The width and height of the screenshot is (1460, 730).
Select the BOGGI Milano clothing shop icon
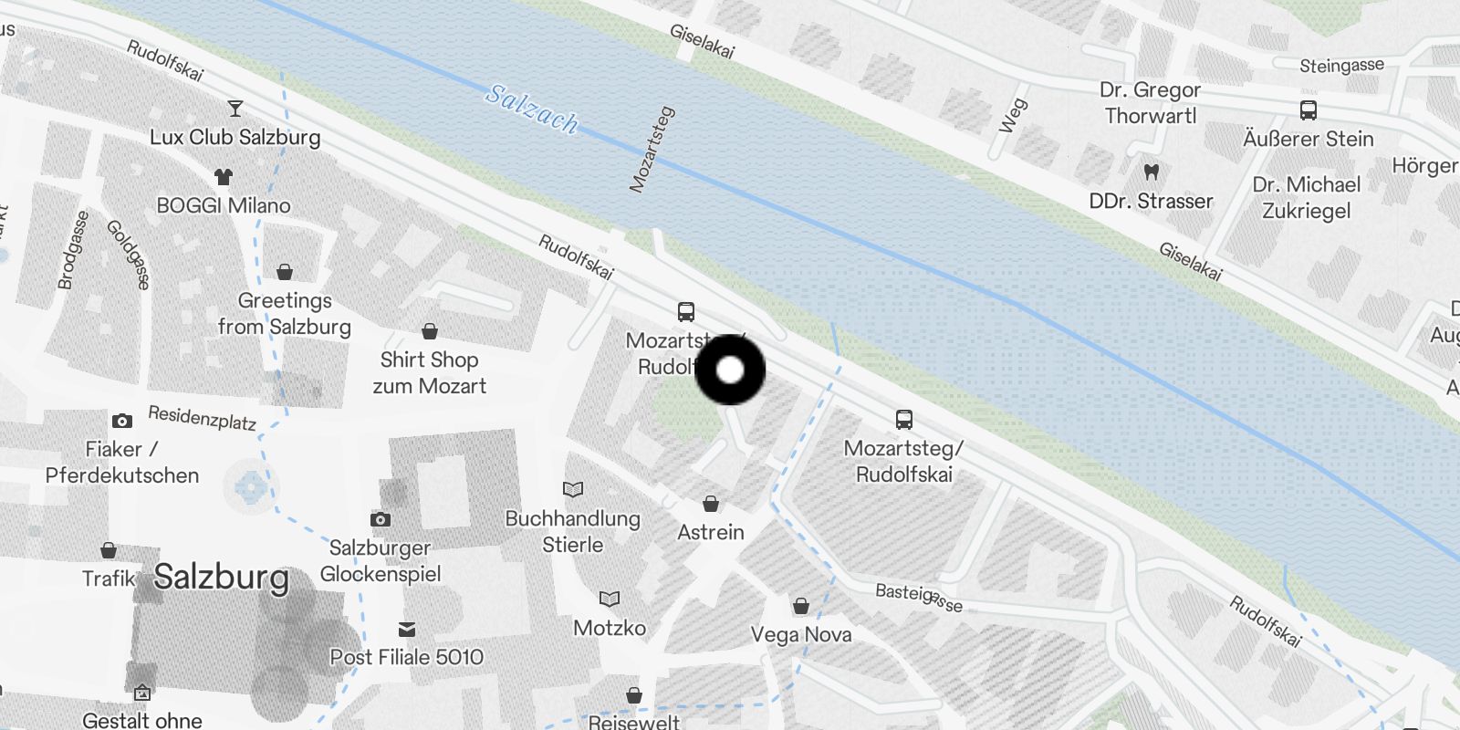point(224,176)
